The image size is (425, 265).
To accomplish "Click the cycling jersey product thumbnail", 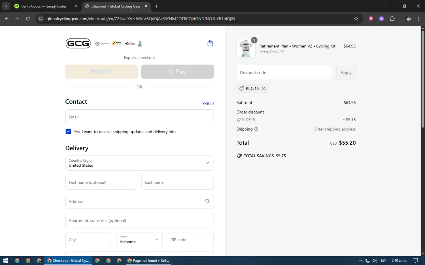I will (x=246, y=49).
